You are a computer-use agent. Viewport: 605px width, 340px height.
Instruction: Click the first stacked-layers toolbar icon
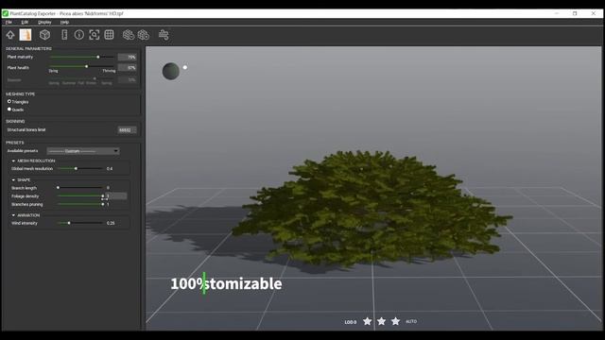click(x=129, y=35)
